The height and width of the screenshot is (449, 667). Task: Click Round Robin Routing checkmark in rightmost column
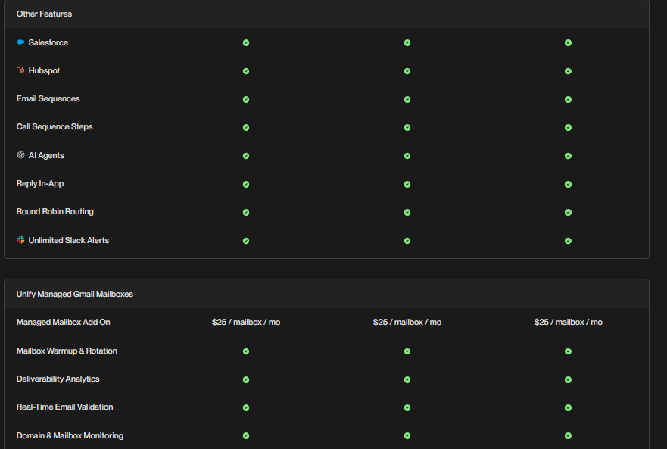click(x=568, y=212)
